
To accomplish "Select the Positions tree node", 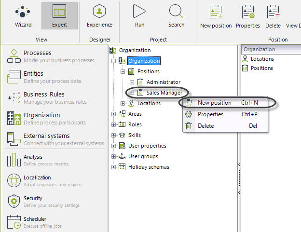I will click(x=149, y=71).
